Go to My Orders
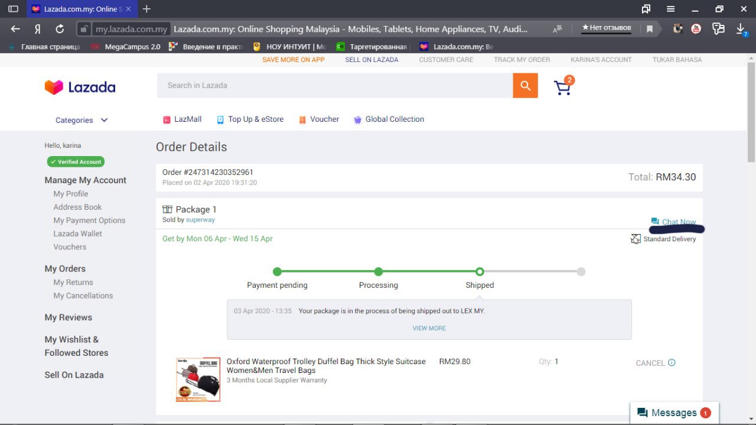 pyautogui.click(x=65, y=268)
